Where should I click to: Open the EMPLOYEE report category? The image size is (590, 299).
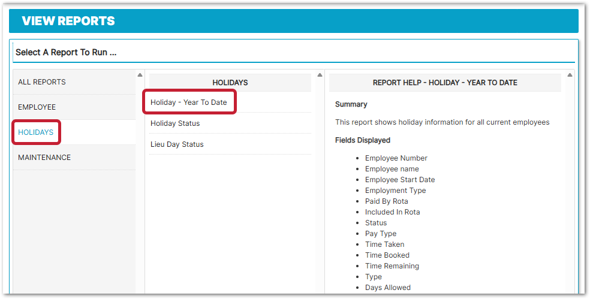click(x=37, y=107)
